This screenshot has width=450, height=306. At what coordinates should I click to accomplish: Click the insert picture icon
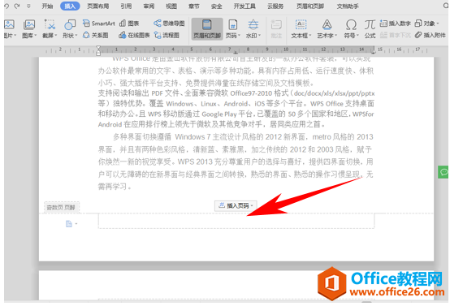click(9, 24)
